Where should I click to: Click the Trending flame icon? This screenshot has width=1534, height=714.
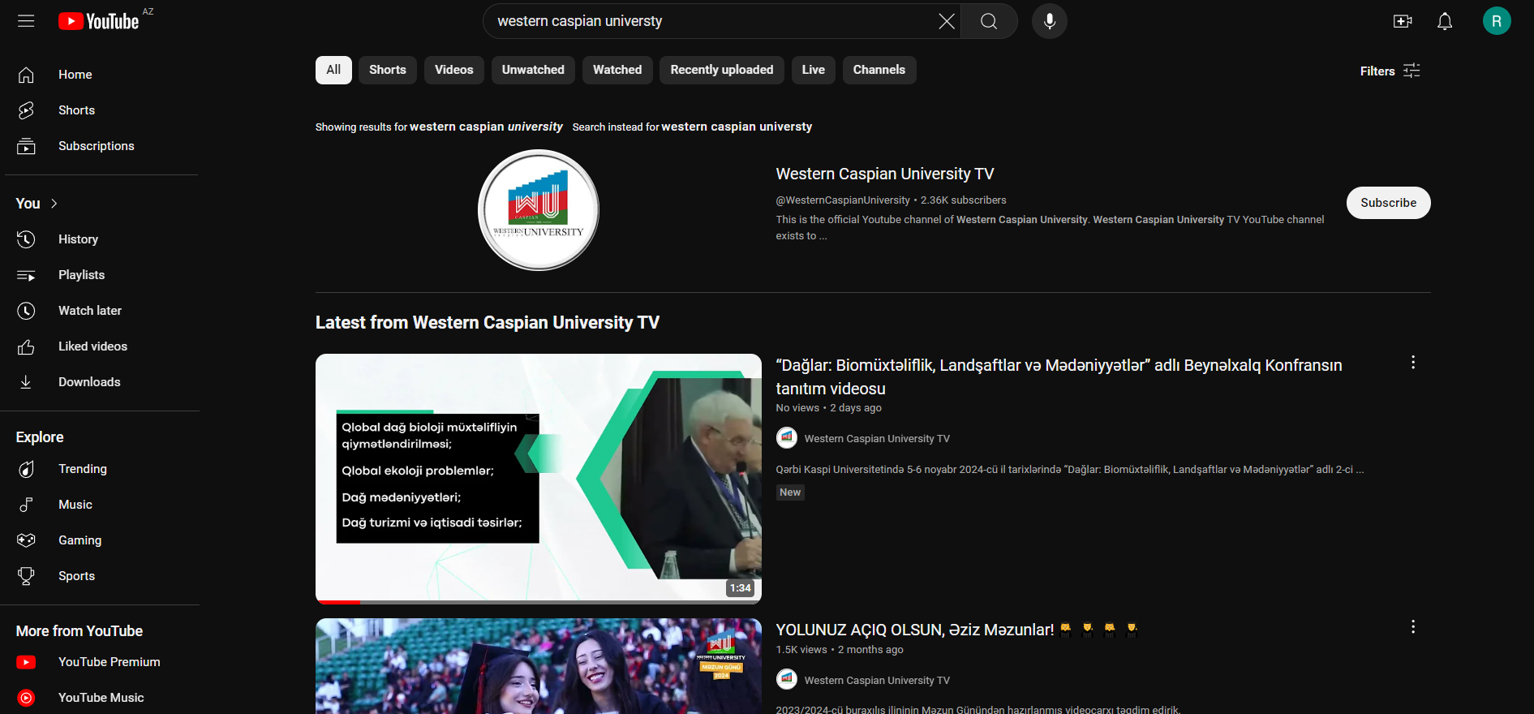point(26,469)
